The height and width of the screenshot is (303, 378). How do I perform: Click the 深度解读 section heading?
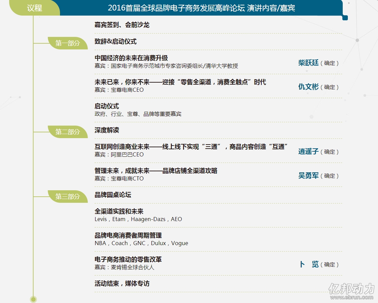coord(107,130)
